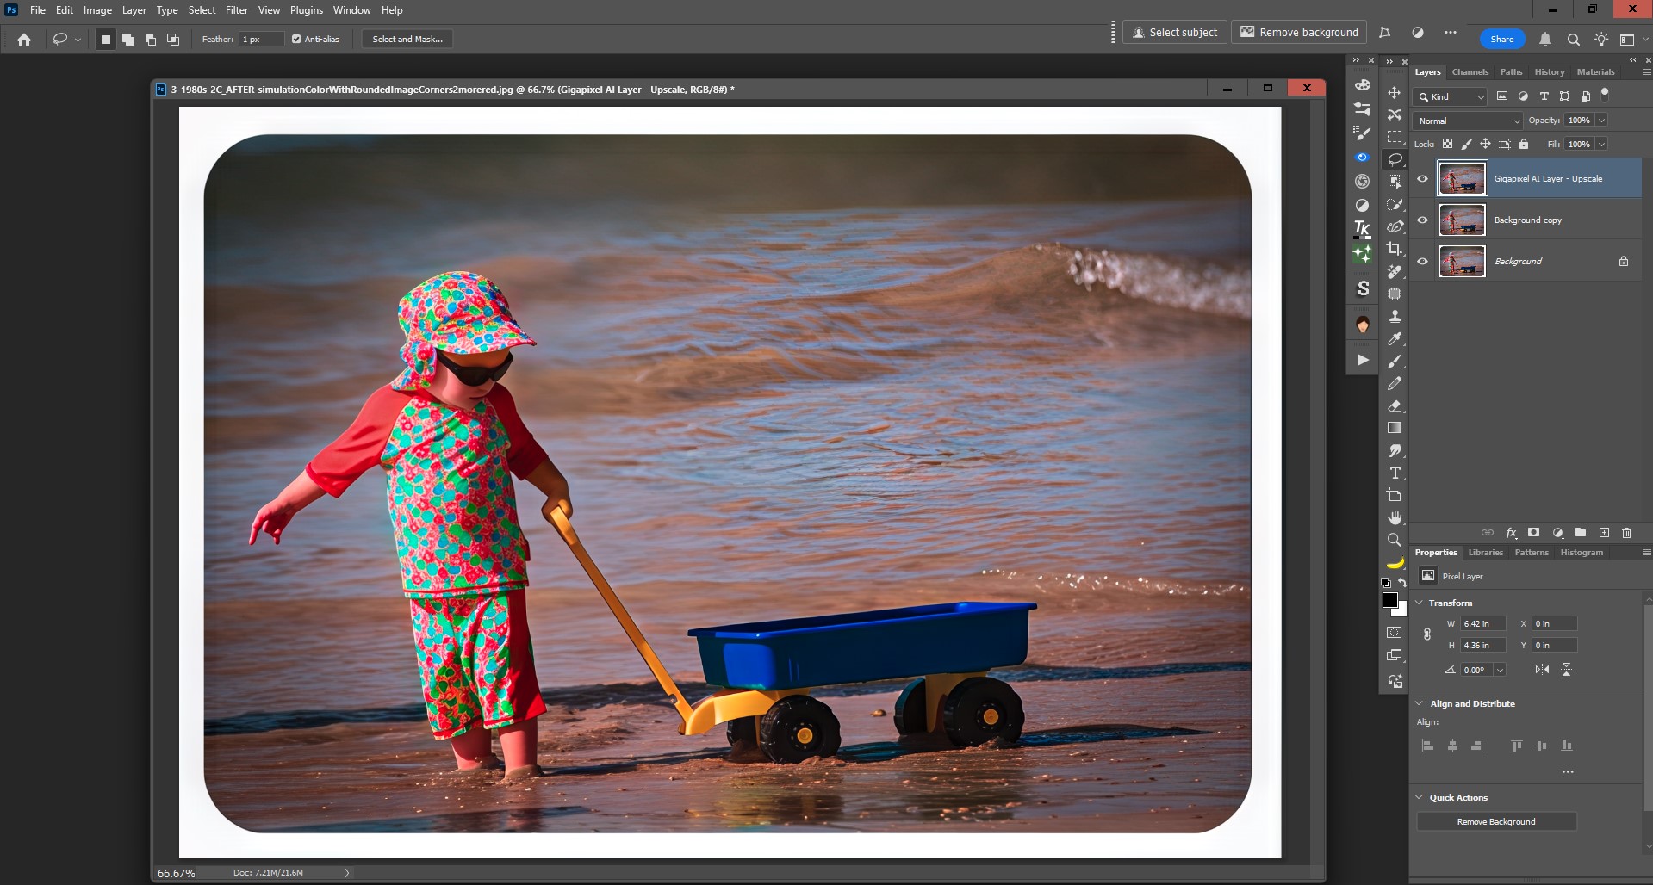Screen dimensions: 1653x885
Task: Select the Eyedropper tool
Action: click(1395, 338)
